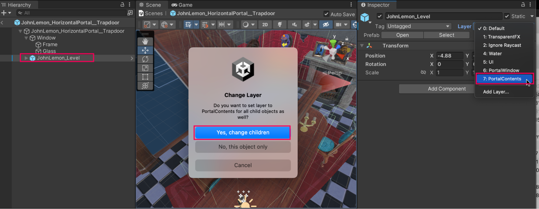Toggle scene visibility hidden objects eye

326,25
